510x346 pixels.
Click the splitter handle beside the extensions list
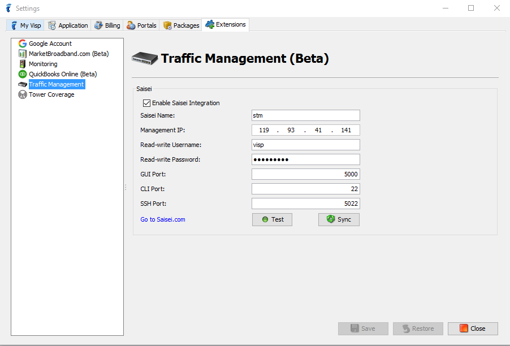(126, 187)
